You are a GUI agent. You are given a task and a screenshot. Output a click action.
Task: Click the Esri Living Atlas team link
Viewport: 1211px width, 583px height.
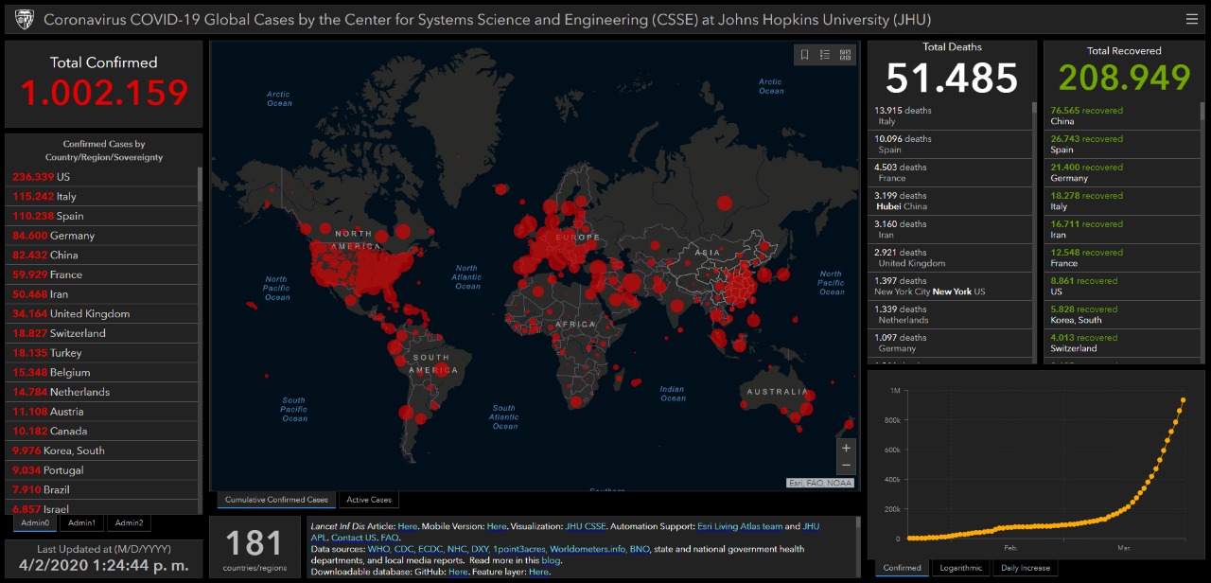740,526
